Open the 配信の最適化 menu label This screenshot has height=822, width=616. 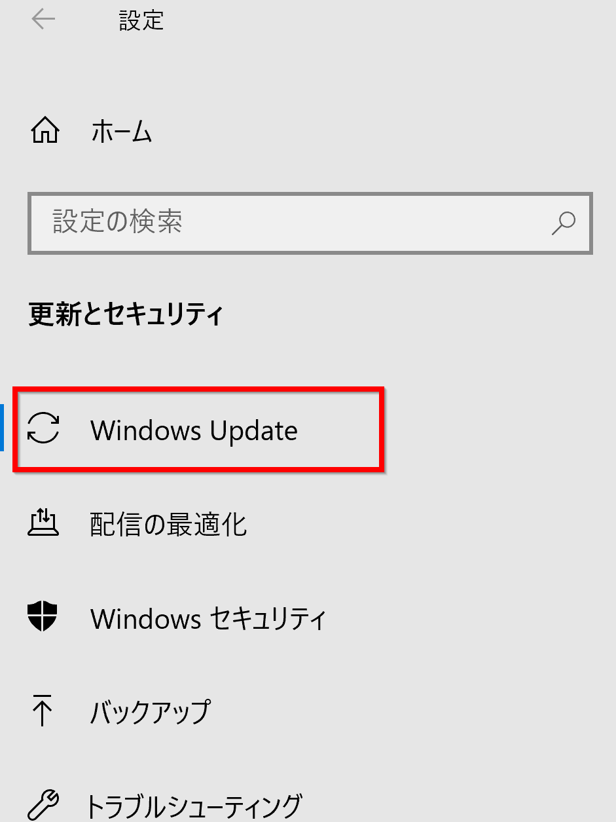[x=169, y=524]
